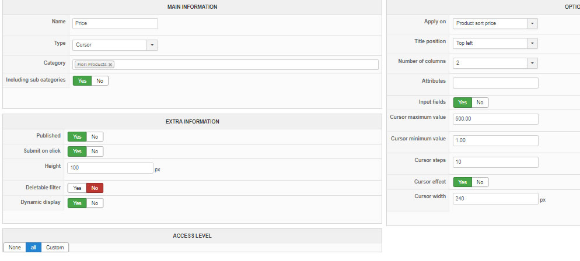This screenshot has height=261, width=580.
Task: Select the all access level option
Action: pos(33,248)
